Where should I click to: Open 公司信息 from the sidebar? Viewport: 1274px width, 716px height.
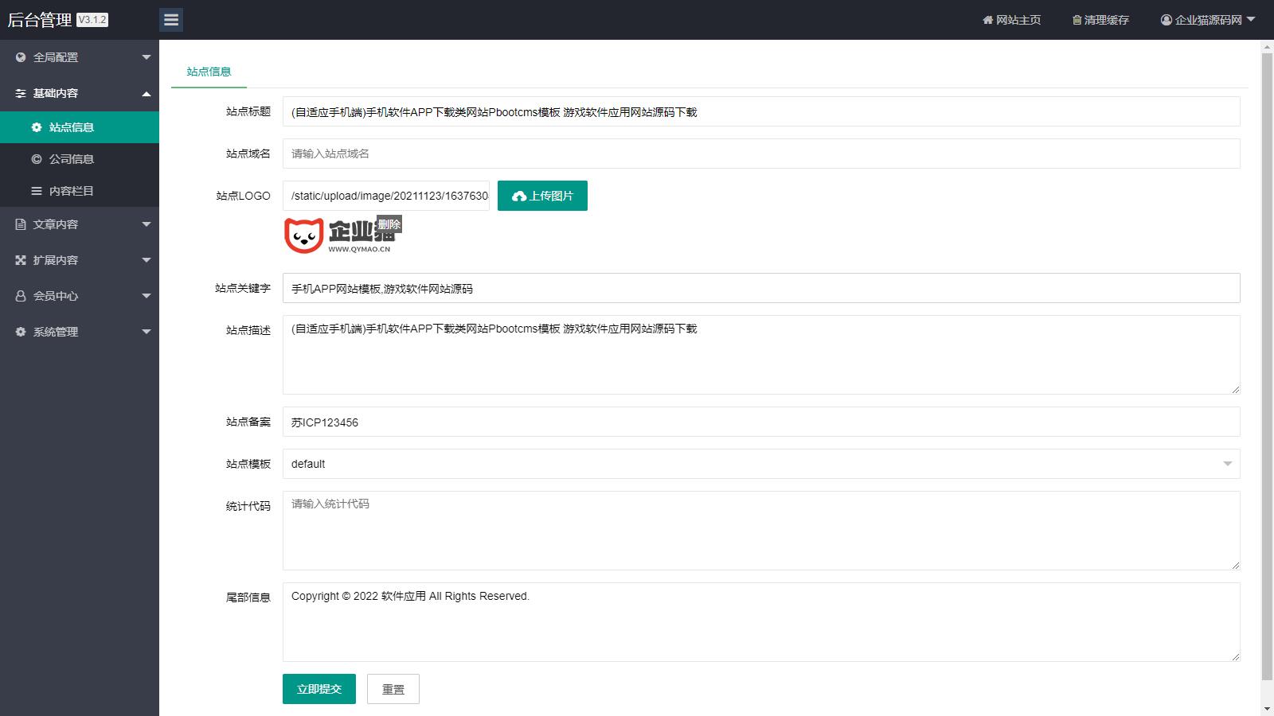tap(72, 159)
